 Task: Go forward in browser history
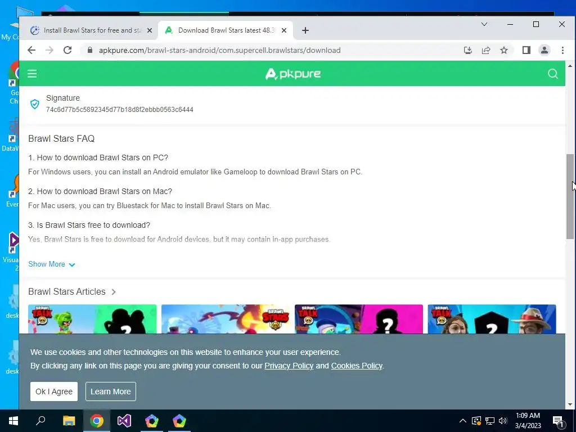49,50
